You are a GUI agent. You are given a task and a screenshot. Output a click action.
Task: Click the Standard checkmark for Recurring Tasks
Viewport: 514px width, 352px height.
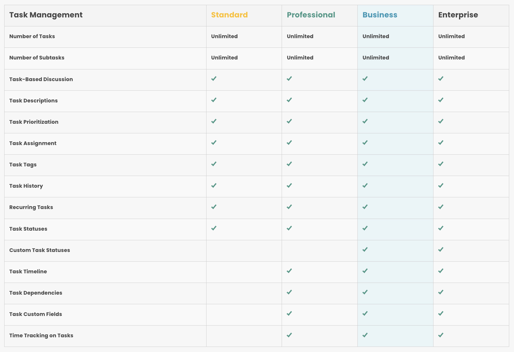(x=214, y=207)
